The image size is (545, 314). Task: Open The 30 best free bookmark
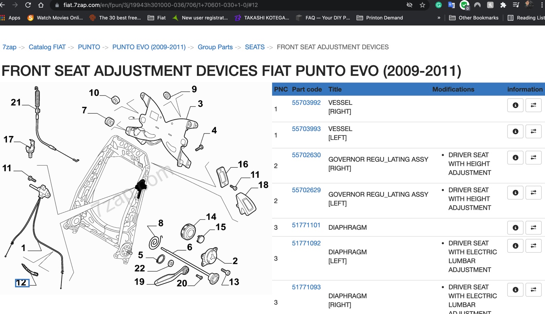click(x=115, y=18)
